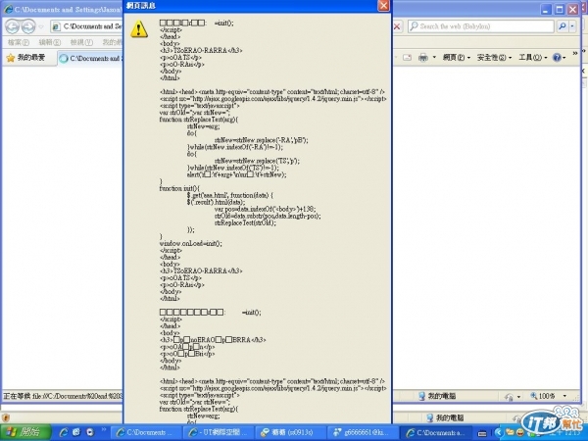Screen dimensions: 588x441
Task: Expand the command bar overflow chevron
Action: click(x=575, y=54)
